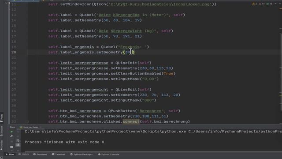Click the "Ergebnis: " string on line 19
Viewport: 282px width, 159px height.
coord(132,47)
